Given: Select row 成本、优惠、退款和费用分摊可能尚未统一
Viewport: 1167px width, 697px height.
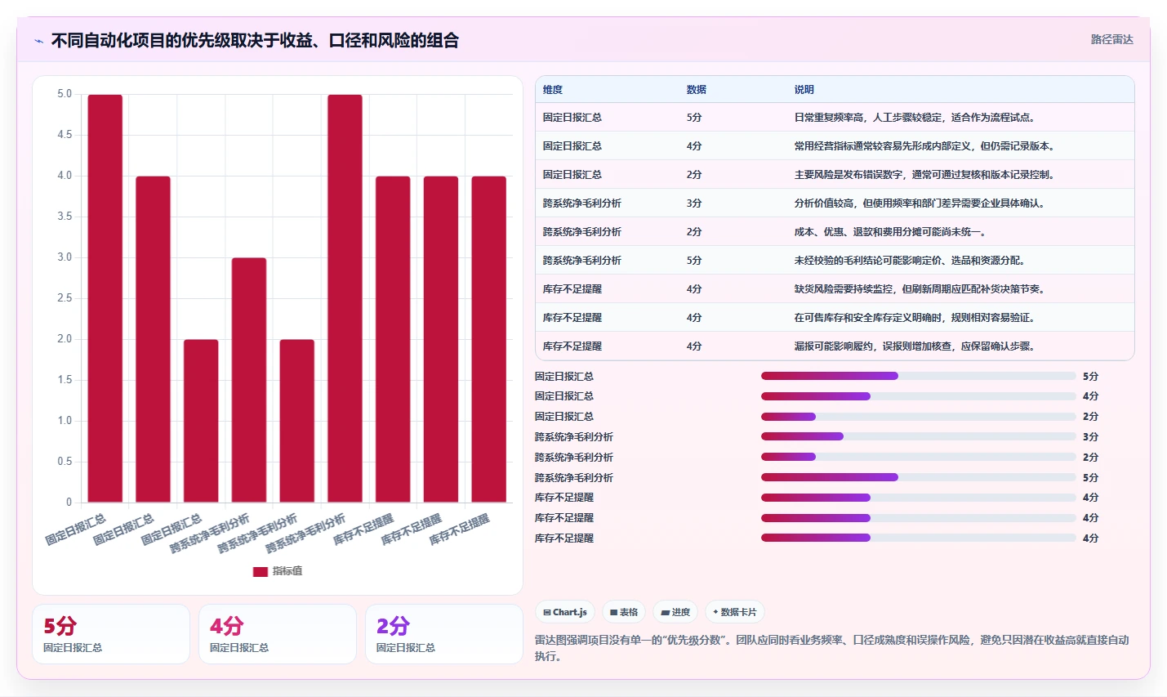Looking at the screenshot, I should pos(835,231).
